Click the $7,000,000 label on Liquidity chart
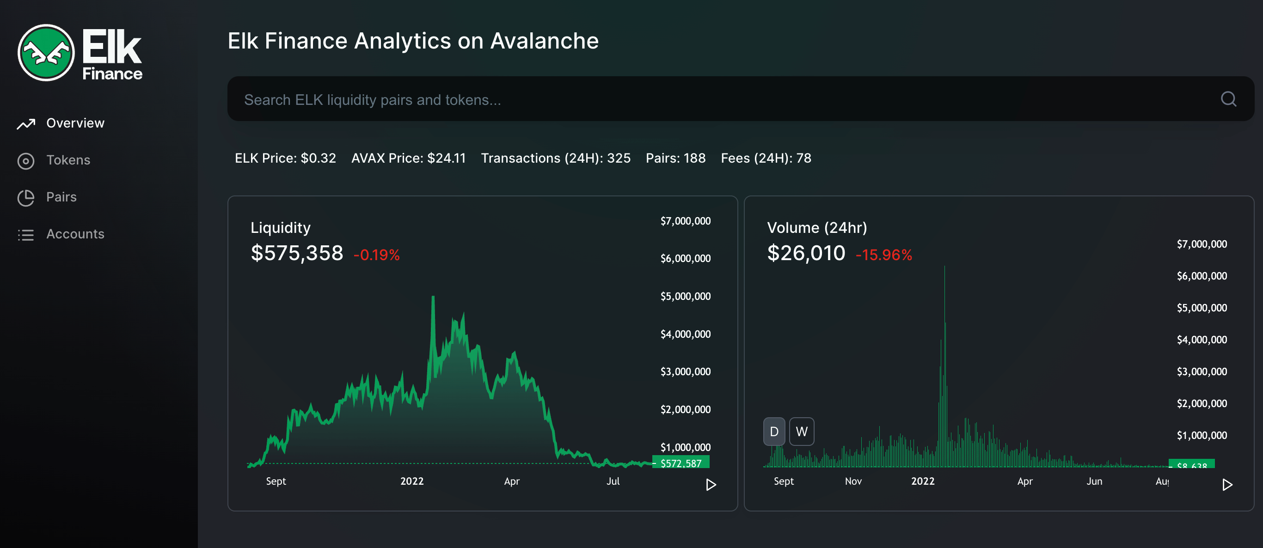The image size is (1263, 548). tap(686, 221)
